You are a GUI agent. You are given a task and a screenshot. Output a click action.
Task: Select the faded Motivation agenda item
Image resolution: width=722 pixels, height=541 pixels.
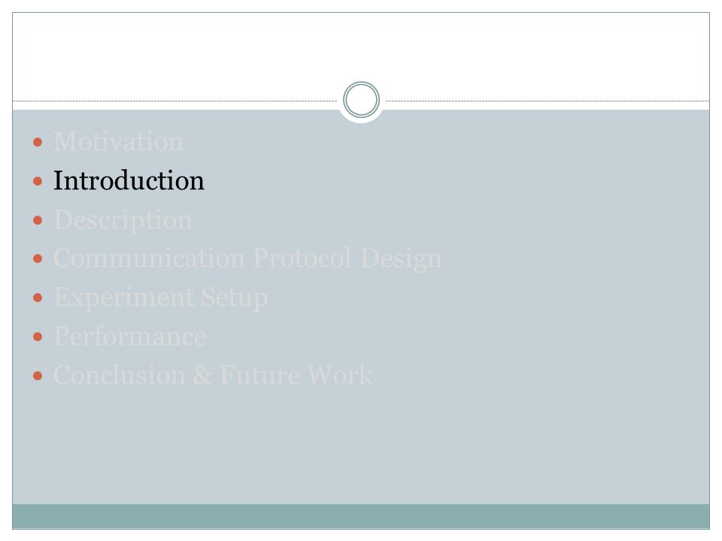[118, 142]
